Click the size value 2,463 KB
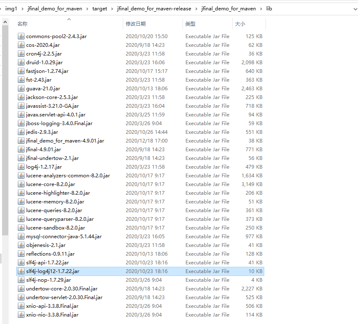 click(x=252, y=89)
